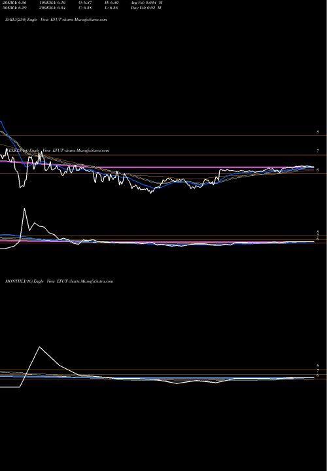The width and height of the screenshot is (327, 471).
Task: Click the MONTHLY(16) Eagle View chart title
Action: 59,281
